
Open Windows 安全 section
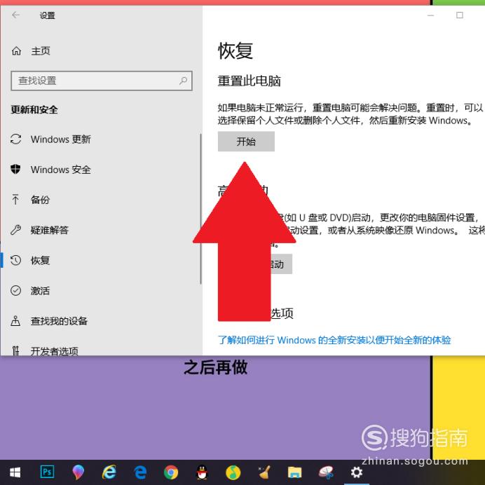pos(60,170)
